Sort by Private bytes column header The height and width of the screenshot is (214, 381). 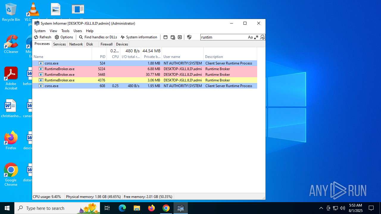tap(151, 54)
